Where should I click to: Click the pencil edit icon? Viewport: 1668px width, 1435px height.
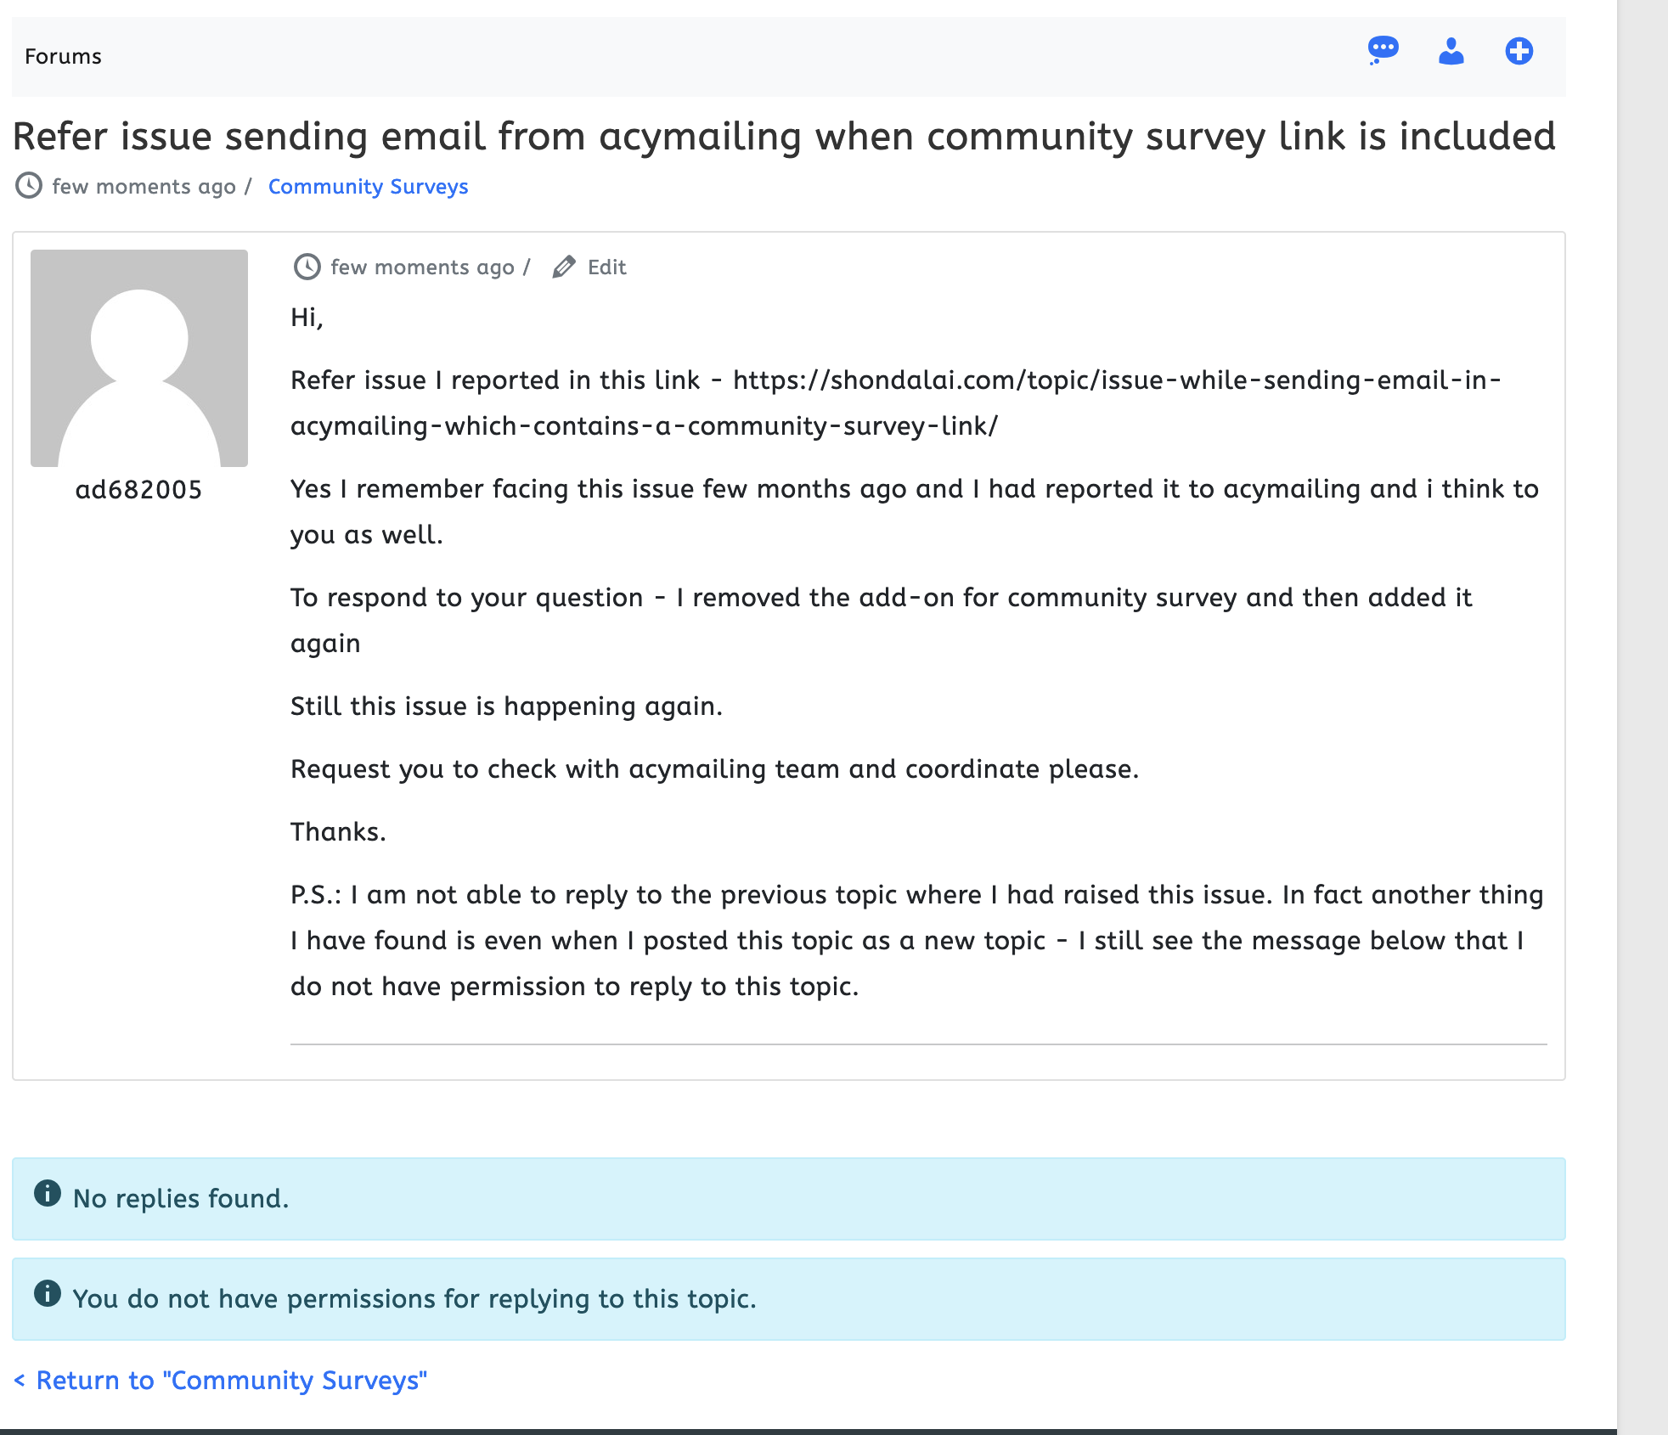pyautogui.click(x=563, y=267)
